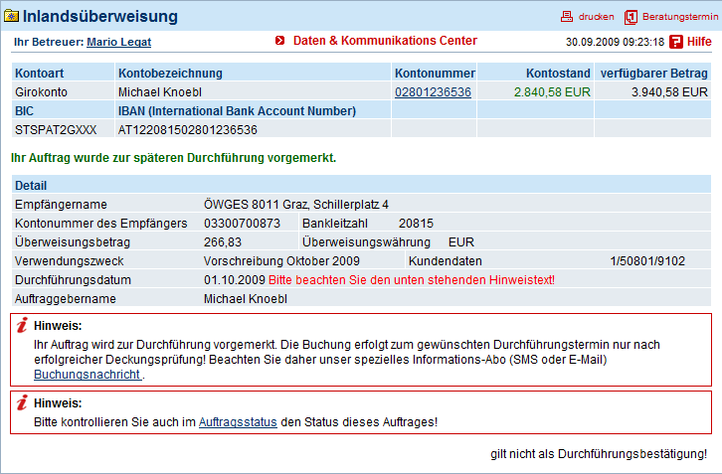The height and width of the screenshot is (474, 722).
Task: Open the Hilfe help link
Action: tap(699, 42)
